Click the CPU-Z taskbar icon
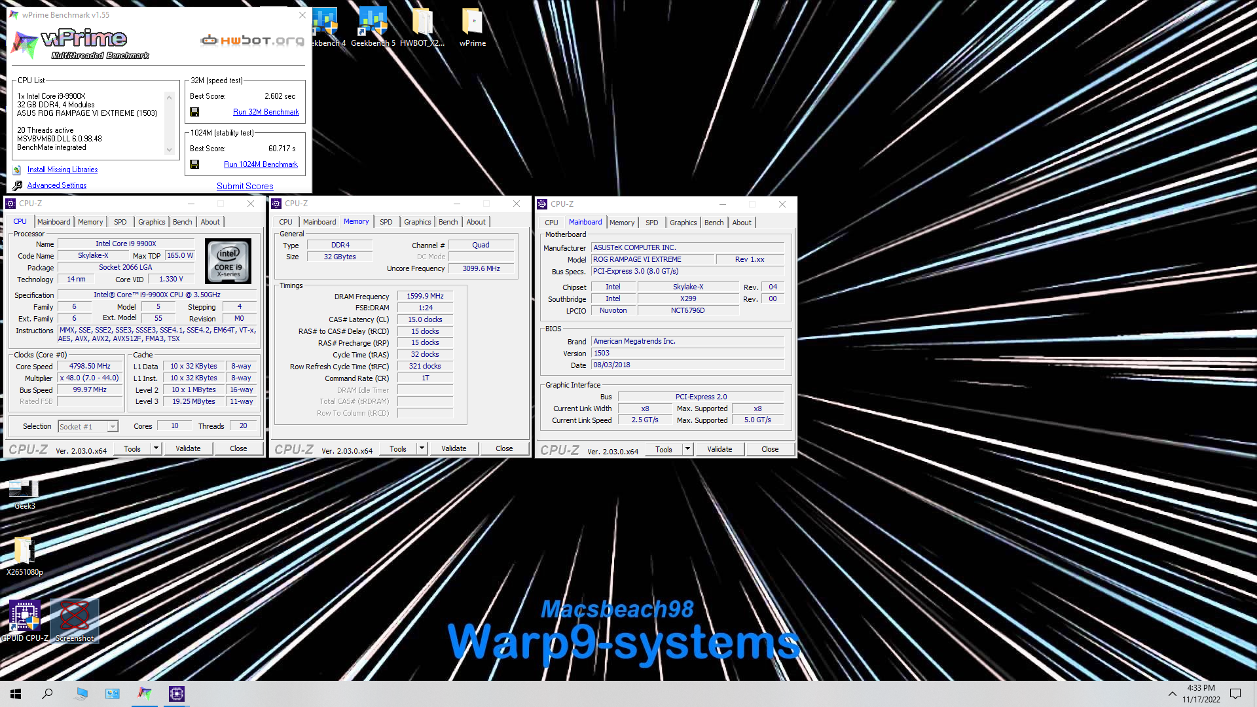Viewport: 1257px width, 707px height. pos(177,693)
